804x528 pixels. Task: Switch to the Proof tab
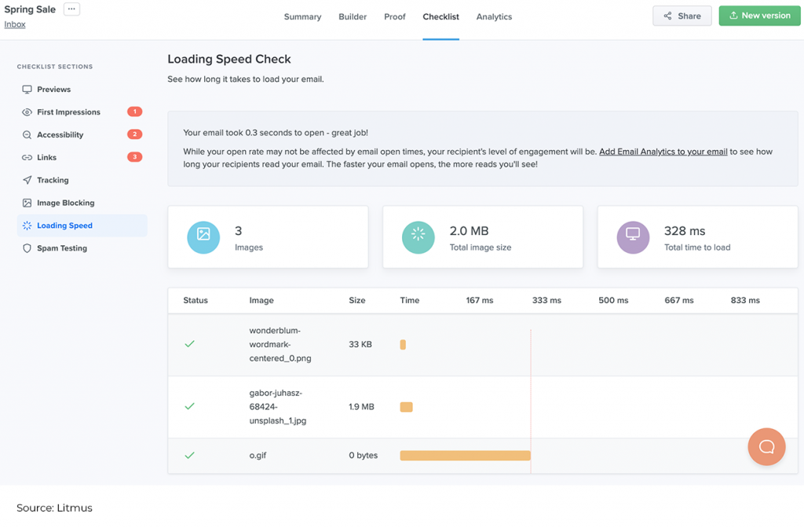click(394, 16)
